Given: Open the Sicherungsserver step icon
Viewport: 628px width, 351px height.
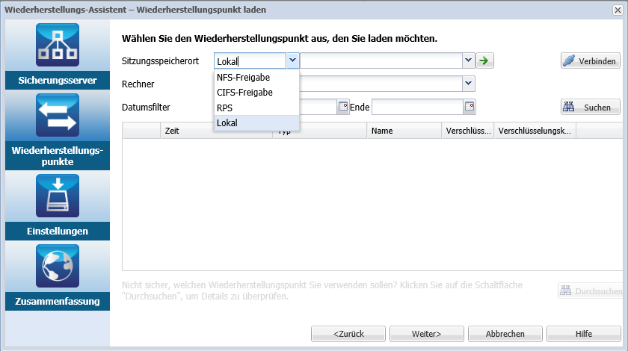Looking at the screenshot, I should point(58,45).
